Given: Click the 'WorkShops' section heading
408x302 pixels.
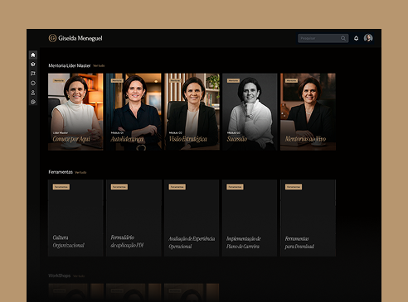Looking at the screenshot, I should click(x=60, y=276).
